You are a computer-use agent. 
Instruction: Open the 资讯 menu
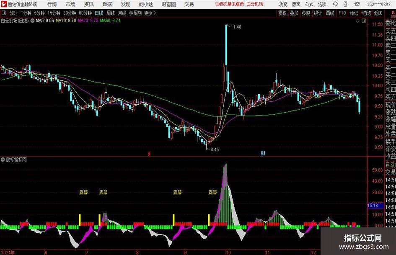(x=89, y=4)
